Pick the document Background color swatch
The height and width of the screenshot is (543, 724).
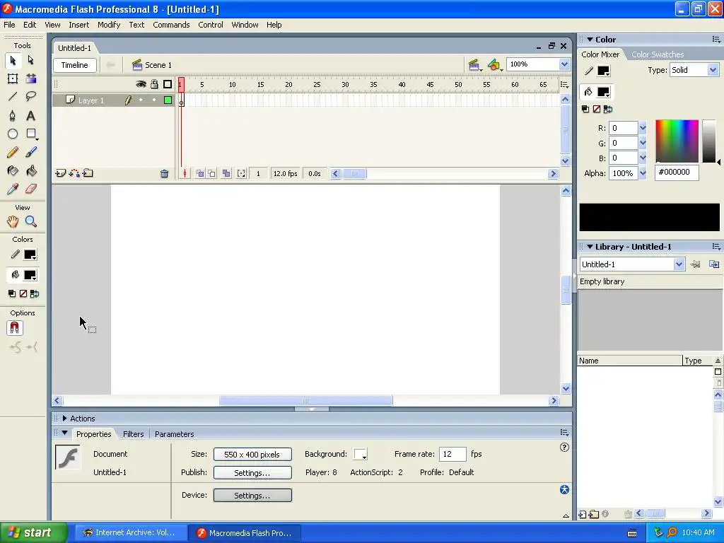[360, 455]
